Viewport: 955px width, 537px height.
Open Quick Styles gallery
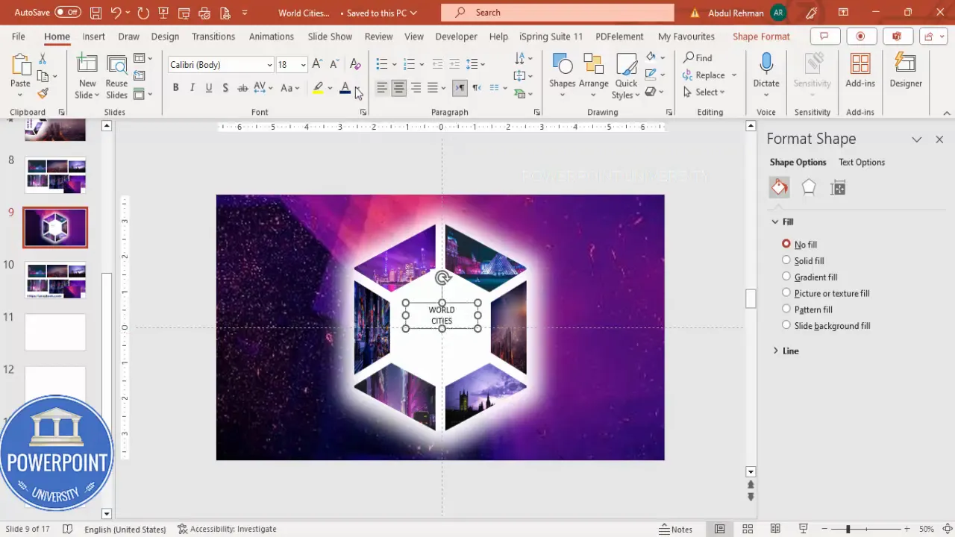625,75
